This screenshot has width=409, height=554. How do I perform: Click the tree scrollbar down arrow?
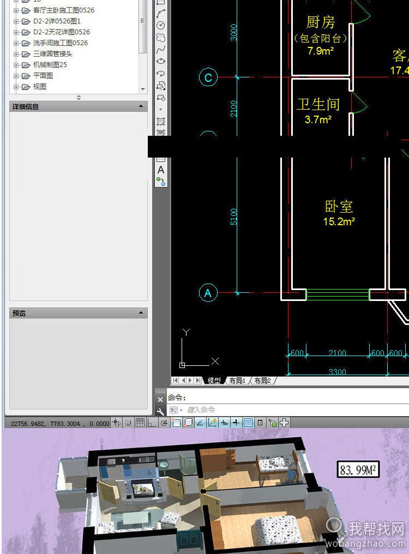point(143,89)
